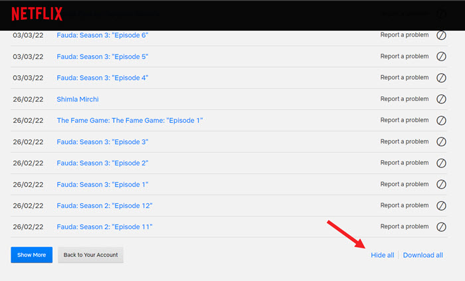Report a problem for The Fame Game

coord(405,120)
